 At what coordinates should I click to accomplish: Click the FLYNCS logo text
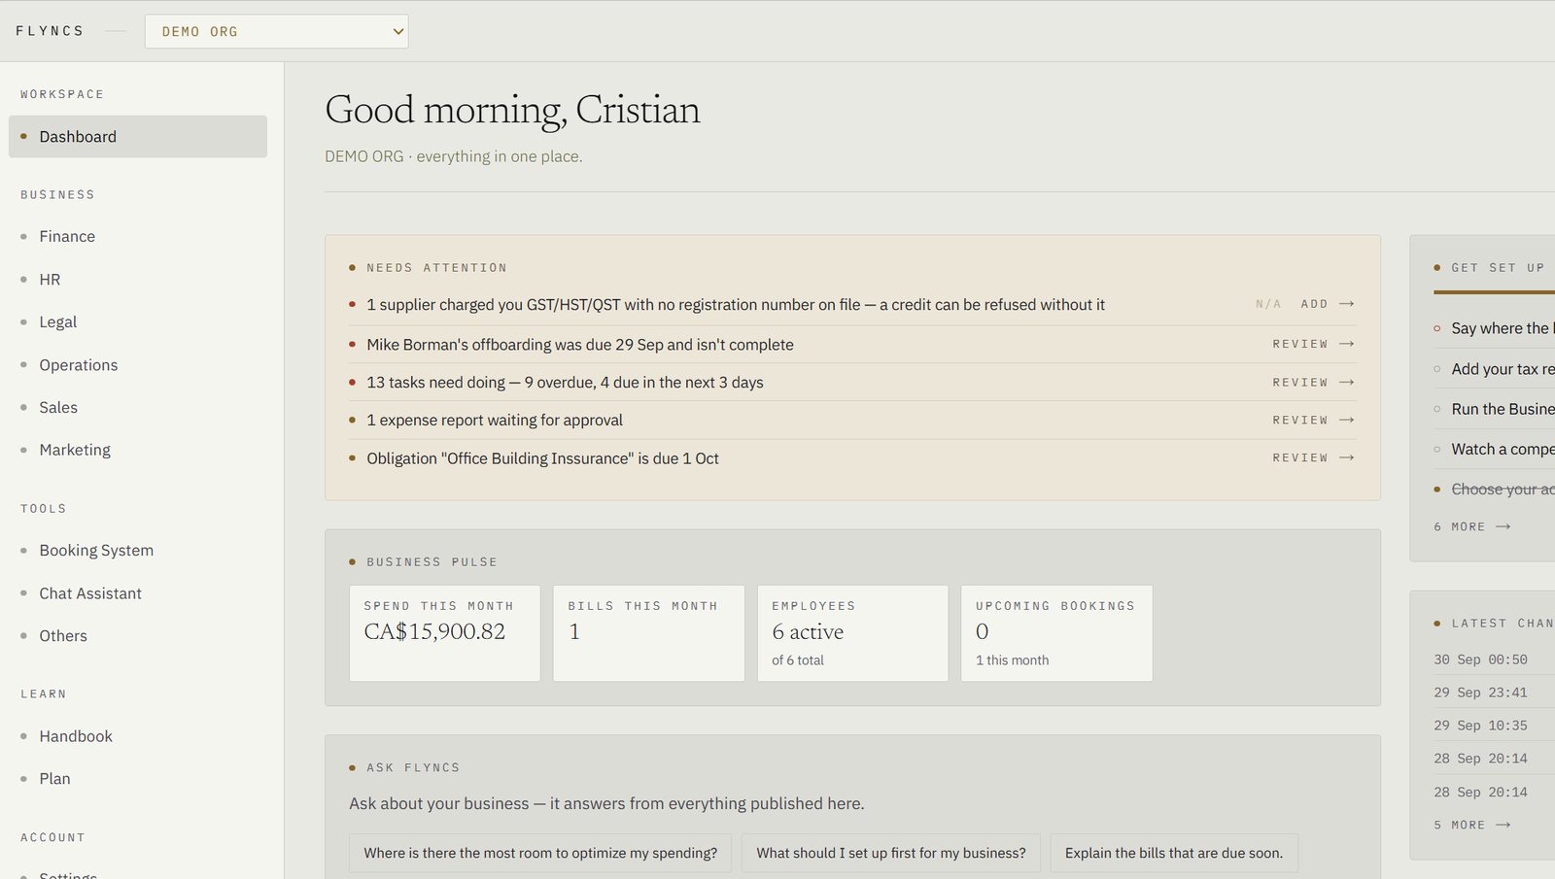click(50, 31)
